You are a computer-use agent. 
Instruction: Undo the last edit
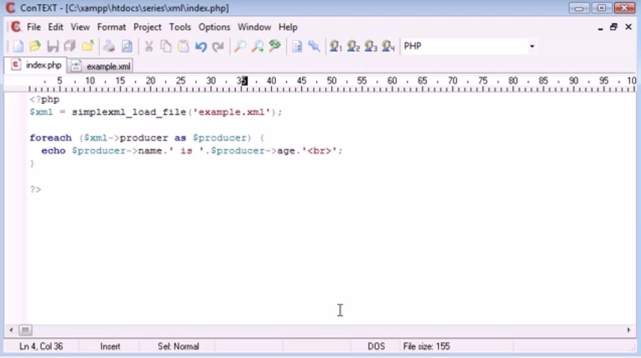pos(200,46)
